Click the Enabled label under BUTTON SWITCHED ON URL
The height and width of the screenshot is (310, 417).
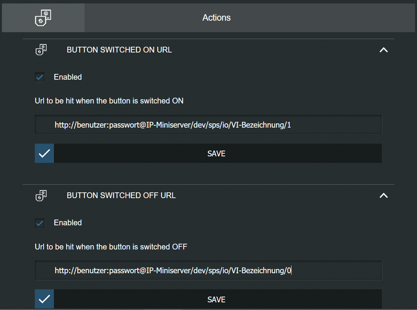(68, 77)
